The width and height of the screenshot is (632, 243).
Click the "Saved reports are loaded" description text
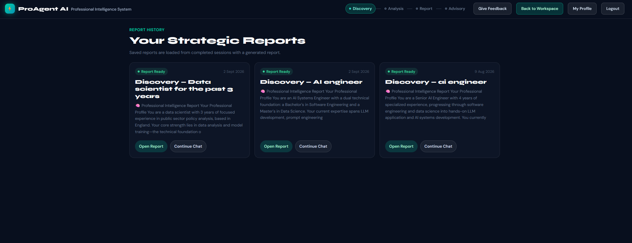(205, 53)
